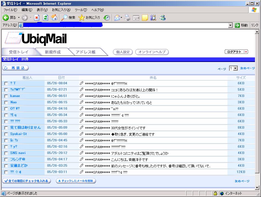Go to the Home page icon

[54, 18]
